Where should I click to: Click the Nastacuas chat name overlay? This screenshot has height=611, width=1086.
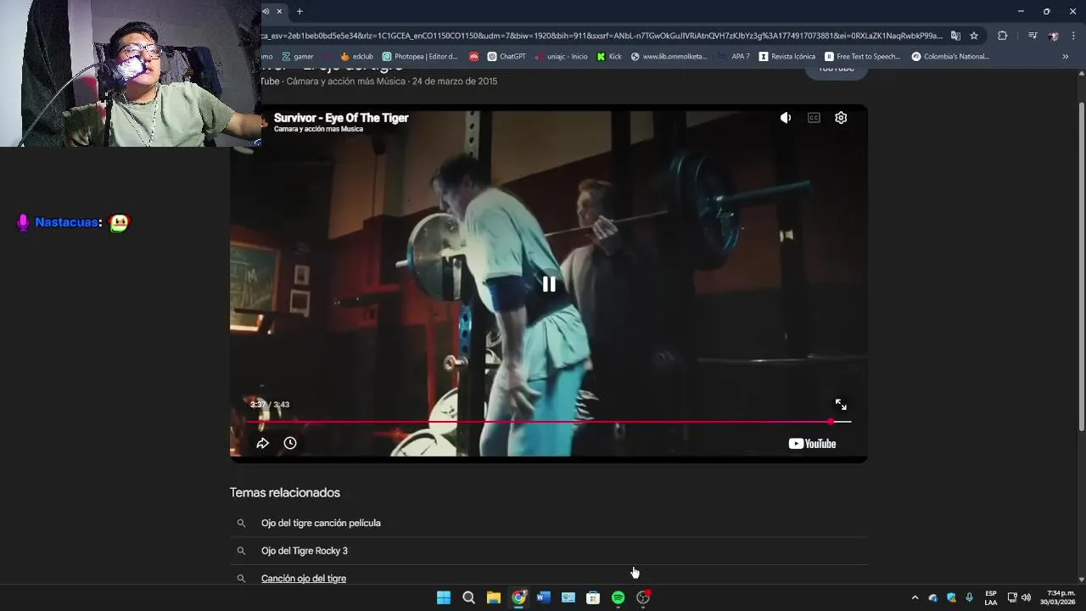point(69,222)
